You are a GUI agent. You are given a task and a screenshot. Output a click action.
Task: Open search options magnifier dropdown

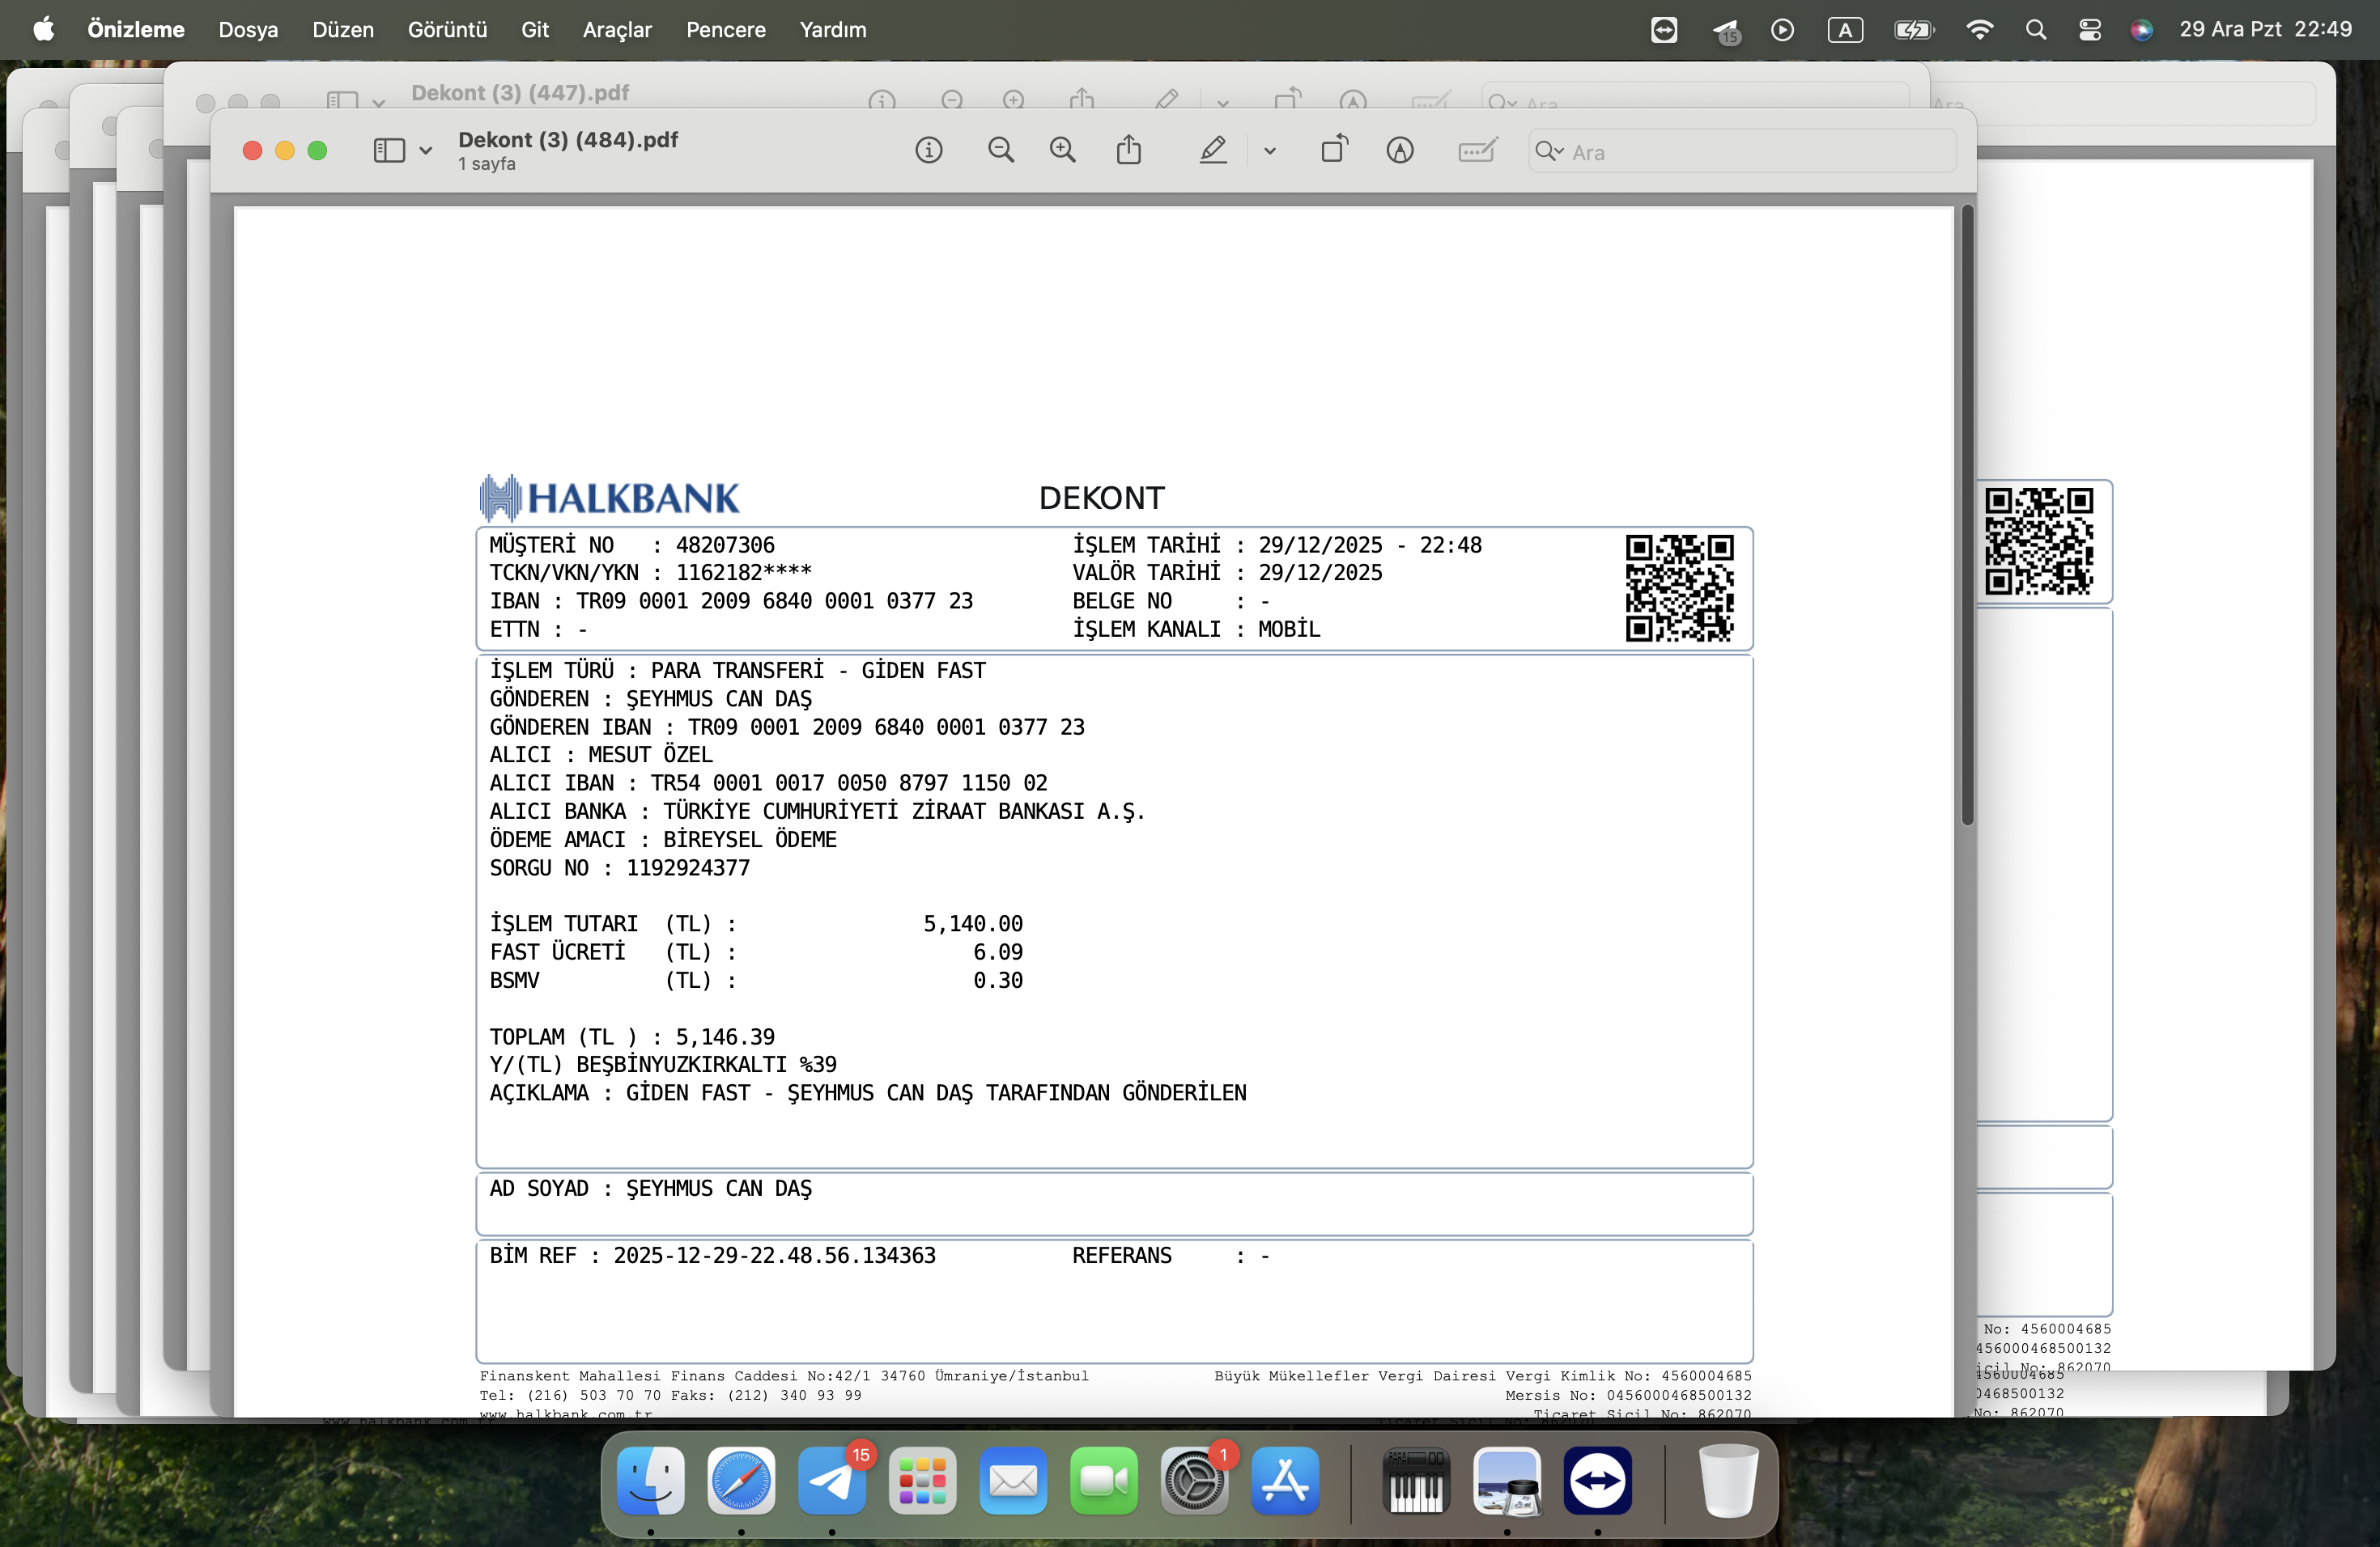(1549, 152)
